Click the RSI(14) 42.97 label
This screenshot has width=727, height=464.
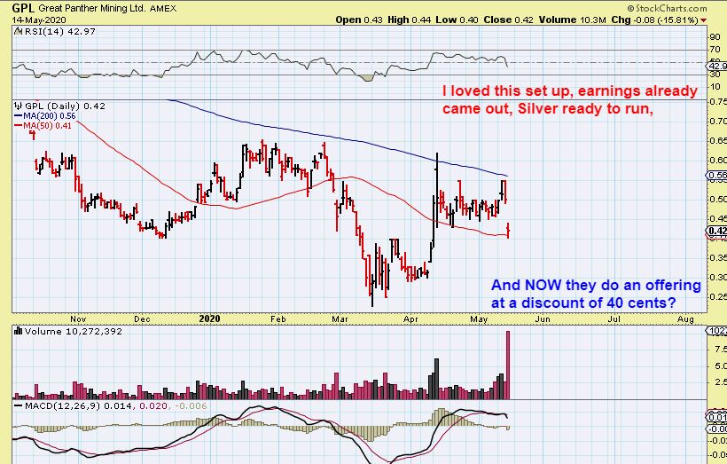point(59,32)
